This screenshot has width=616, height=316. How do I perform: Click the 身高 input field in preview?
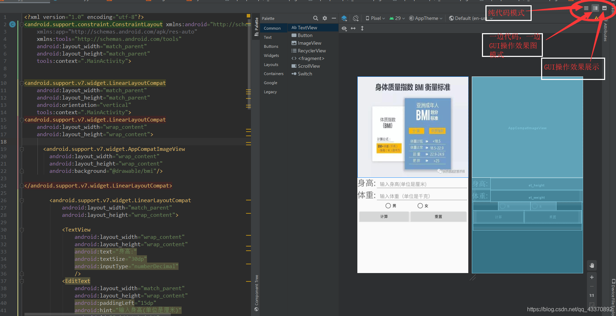[422, 184]
